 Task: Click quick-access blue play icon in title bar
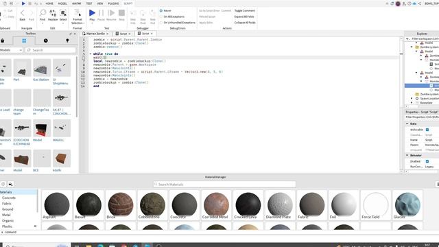point(23,3)
